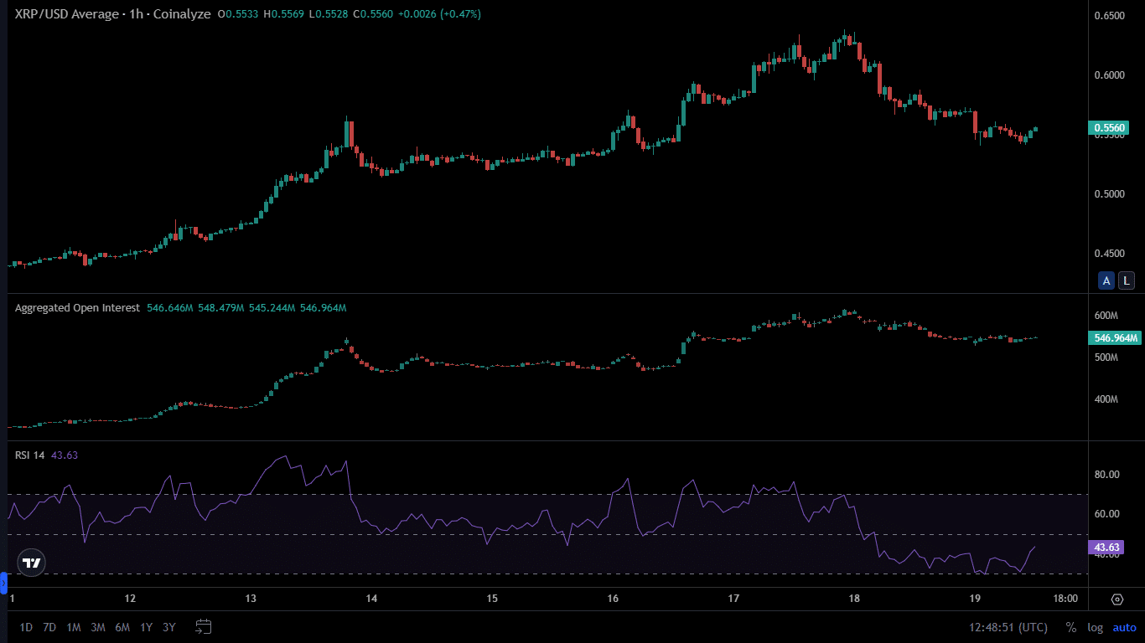Click the 548.479M open interest value
This screenshot has width=1145, height=643.
pos(221,308)
